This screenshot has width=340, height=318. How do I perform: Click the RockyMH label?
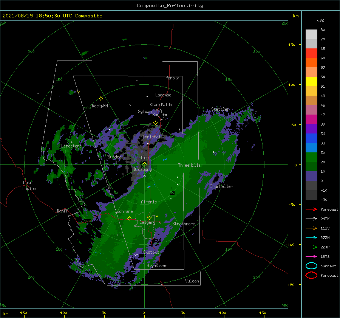[x=100, y=106]
